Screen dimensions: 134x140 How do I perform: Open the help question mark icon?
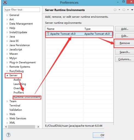coord(8,135)
